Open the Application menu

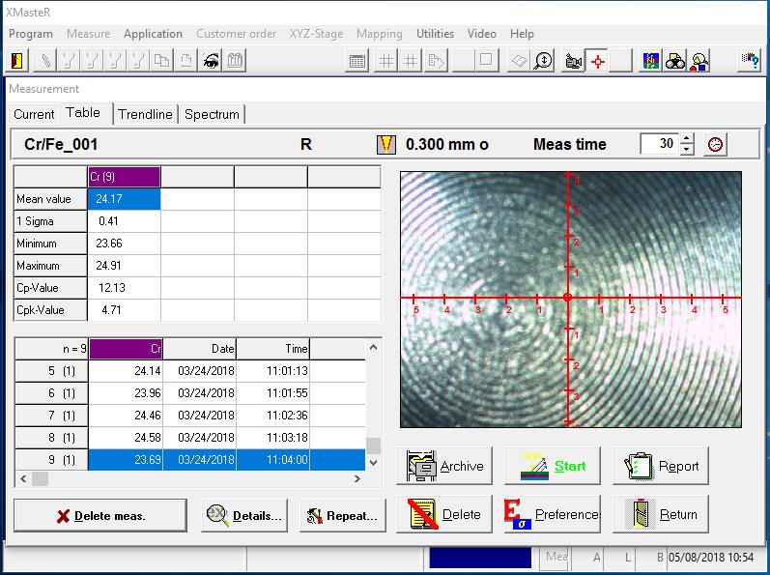click(153, 34)
